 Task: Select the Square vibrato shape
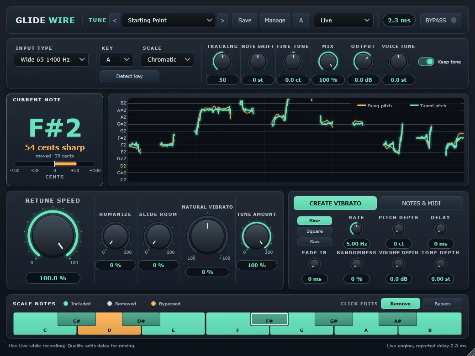click(x=314, y=231)
